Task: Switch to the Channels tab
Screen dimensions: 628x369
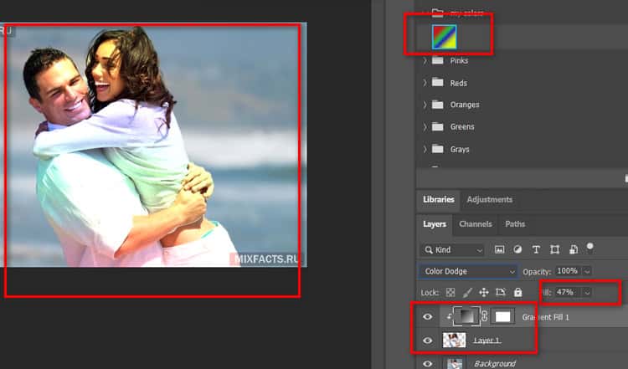Action: pos(476,224)
